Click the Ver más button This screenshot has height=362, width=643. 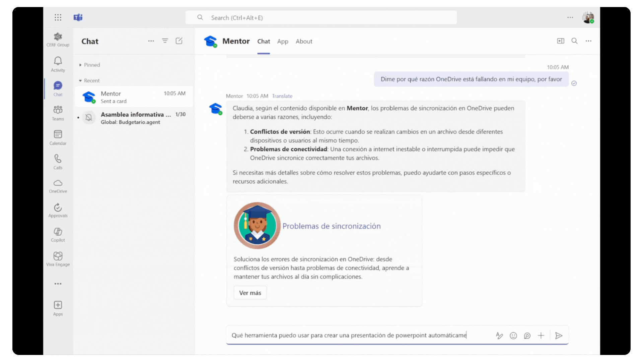pos(250,293)
